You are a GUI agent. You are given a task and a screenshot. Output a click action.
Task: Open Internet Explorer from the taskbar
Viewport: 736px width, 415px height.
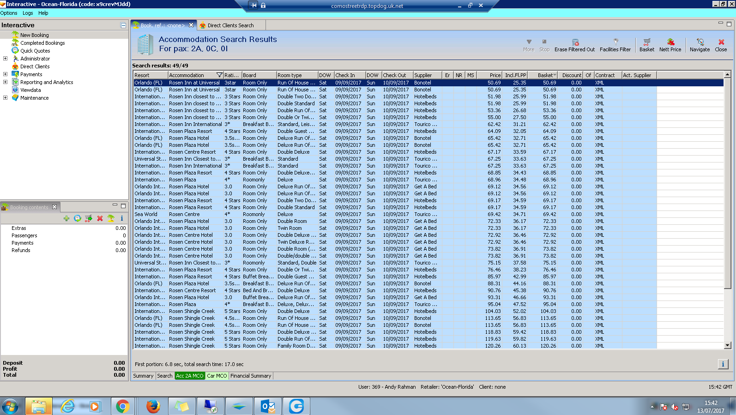pos(68,406)
